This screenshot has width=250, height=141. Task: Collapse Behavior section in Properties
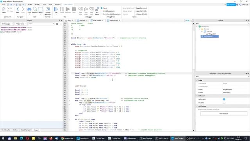coord(197,96)
